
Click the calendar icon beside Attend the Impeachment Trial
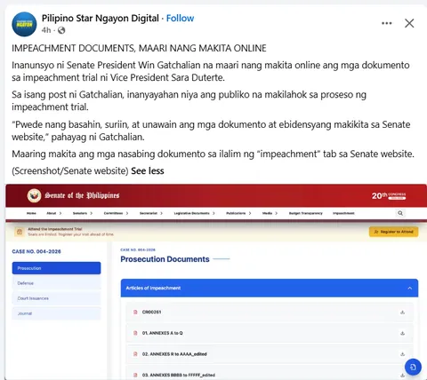pyautogui.click(x=20, y=232)
